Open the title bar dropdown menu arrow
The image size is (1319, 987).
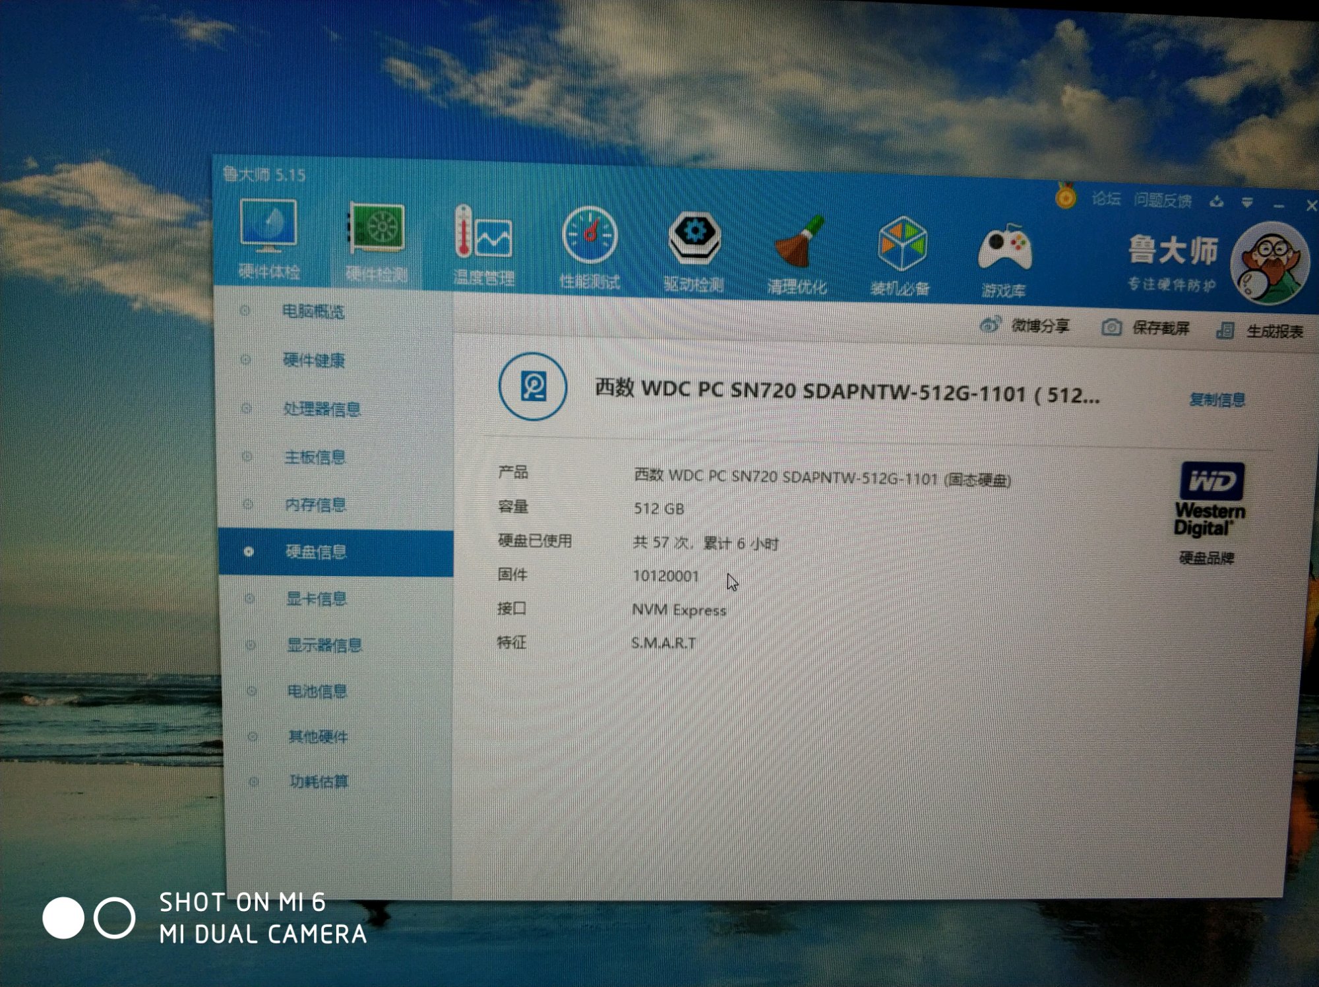pyautogui.click(x=1246, y=203)
